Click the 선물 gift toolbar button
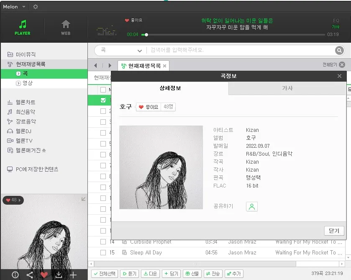 (192, 274)
